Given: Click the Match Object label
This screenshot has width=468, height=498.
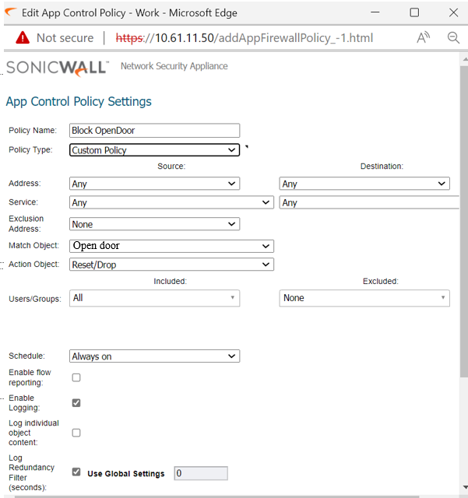Looking at the screenshot, I should pos(33,246).
